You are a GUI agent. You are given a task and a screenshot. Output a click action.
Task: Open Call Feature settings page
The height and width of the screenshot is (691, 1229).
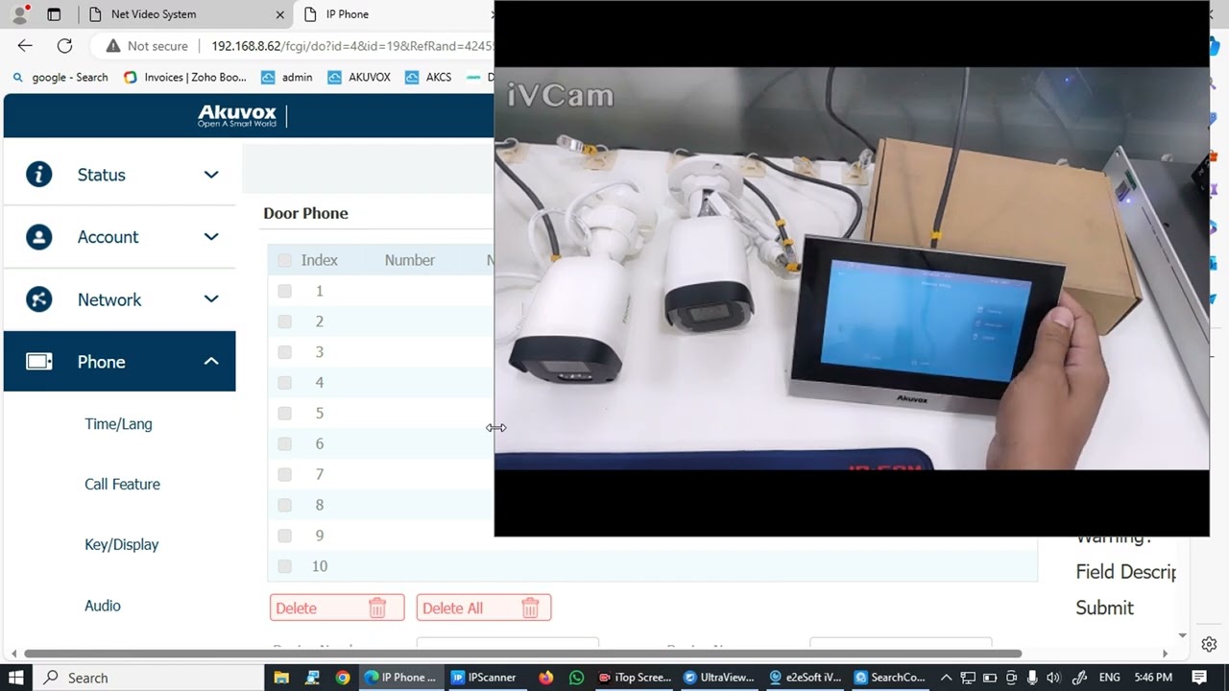(x=122, y=485)
